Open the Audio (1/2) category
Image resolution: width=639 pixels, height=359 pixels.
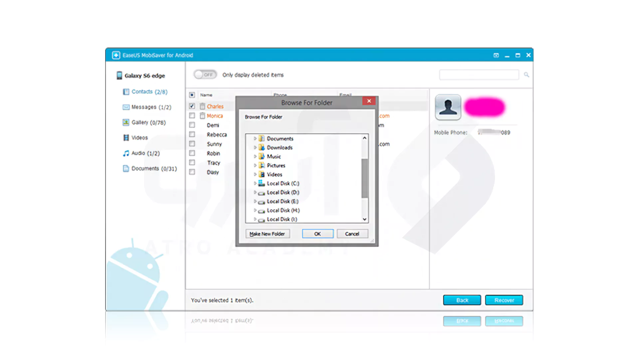point(145,153)
